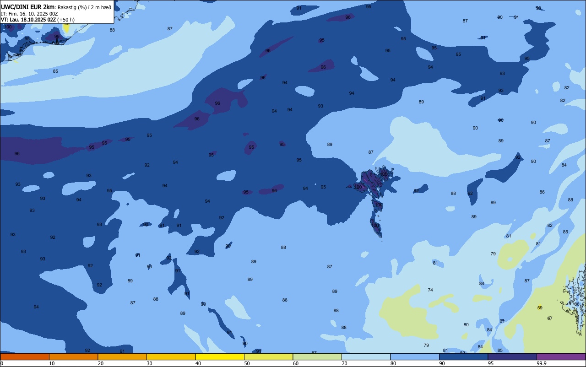This screenshot has height=367, width=586.
Task: Click the dark orange 0–10 legend swatch
Action: point(25,356)
